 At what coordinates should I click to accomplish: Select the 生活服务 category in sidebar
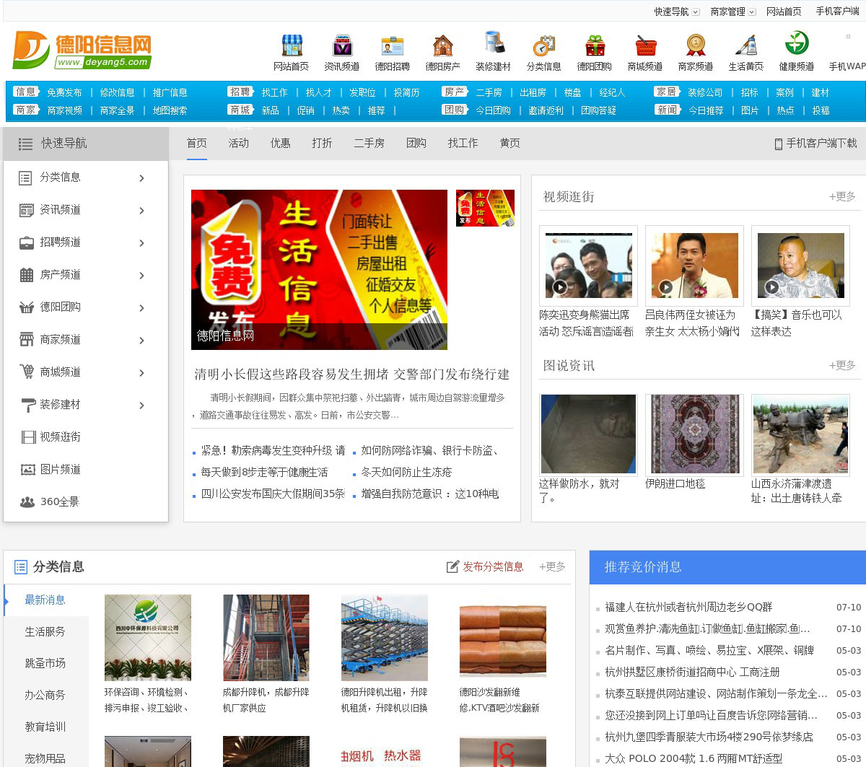click(x=45, y=632)
